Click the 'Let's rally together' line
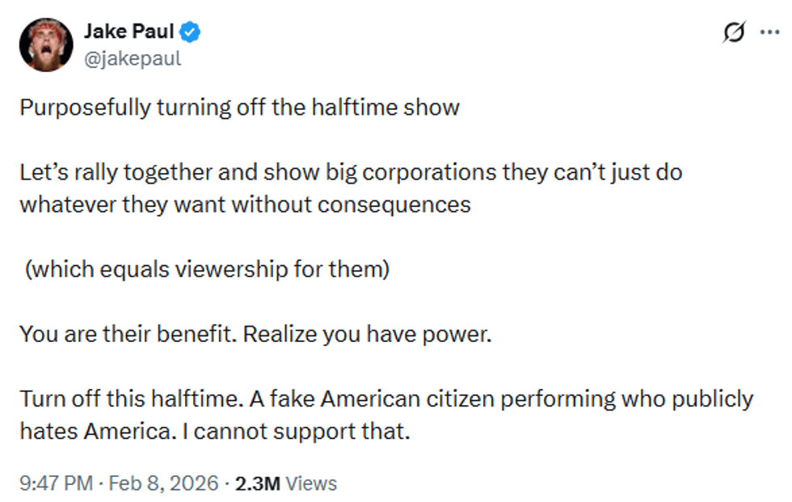This screenshot has height=502, width=792. point(352,172)
